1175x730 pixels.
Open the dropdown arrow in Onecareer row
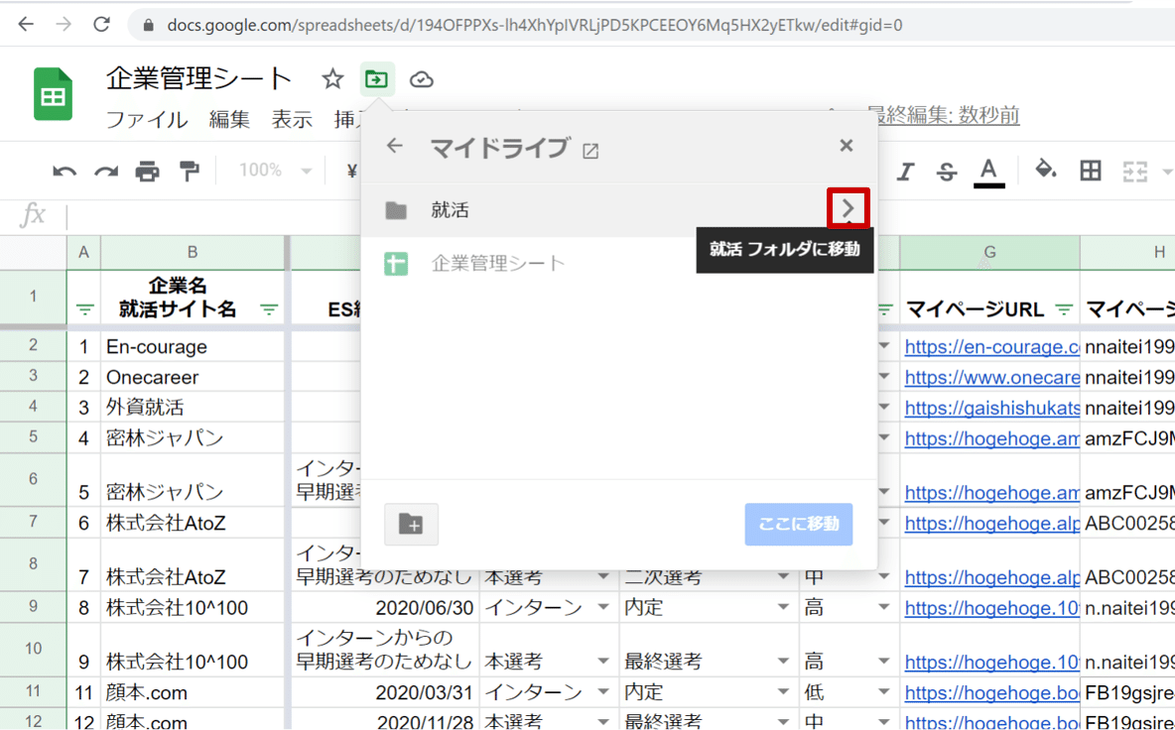pyautogui.click(x=884, y=377)
